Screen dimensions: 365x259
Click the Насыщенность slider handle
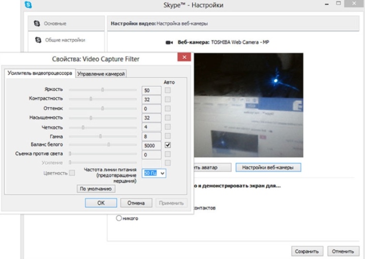[91, 118]
